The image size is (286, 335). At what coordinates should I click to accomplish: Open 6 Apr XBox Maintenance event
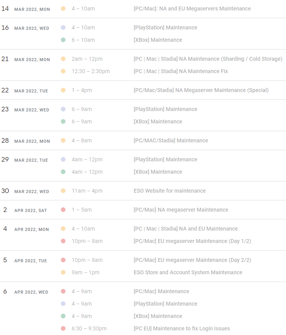pyautogui.click(x=158, y=316)
